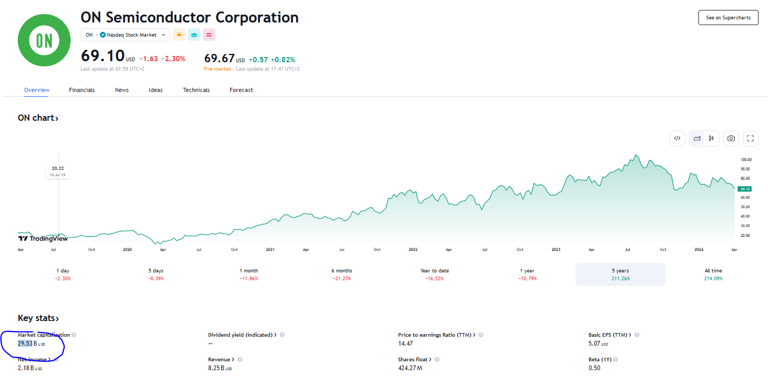Viewport: 768px width, 378px height.
Task: Click the ON Semiconductor Corporation title
Action: coord(189,17)
